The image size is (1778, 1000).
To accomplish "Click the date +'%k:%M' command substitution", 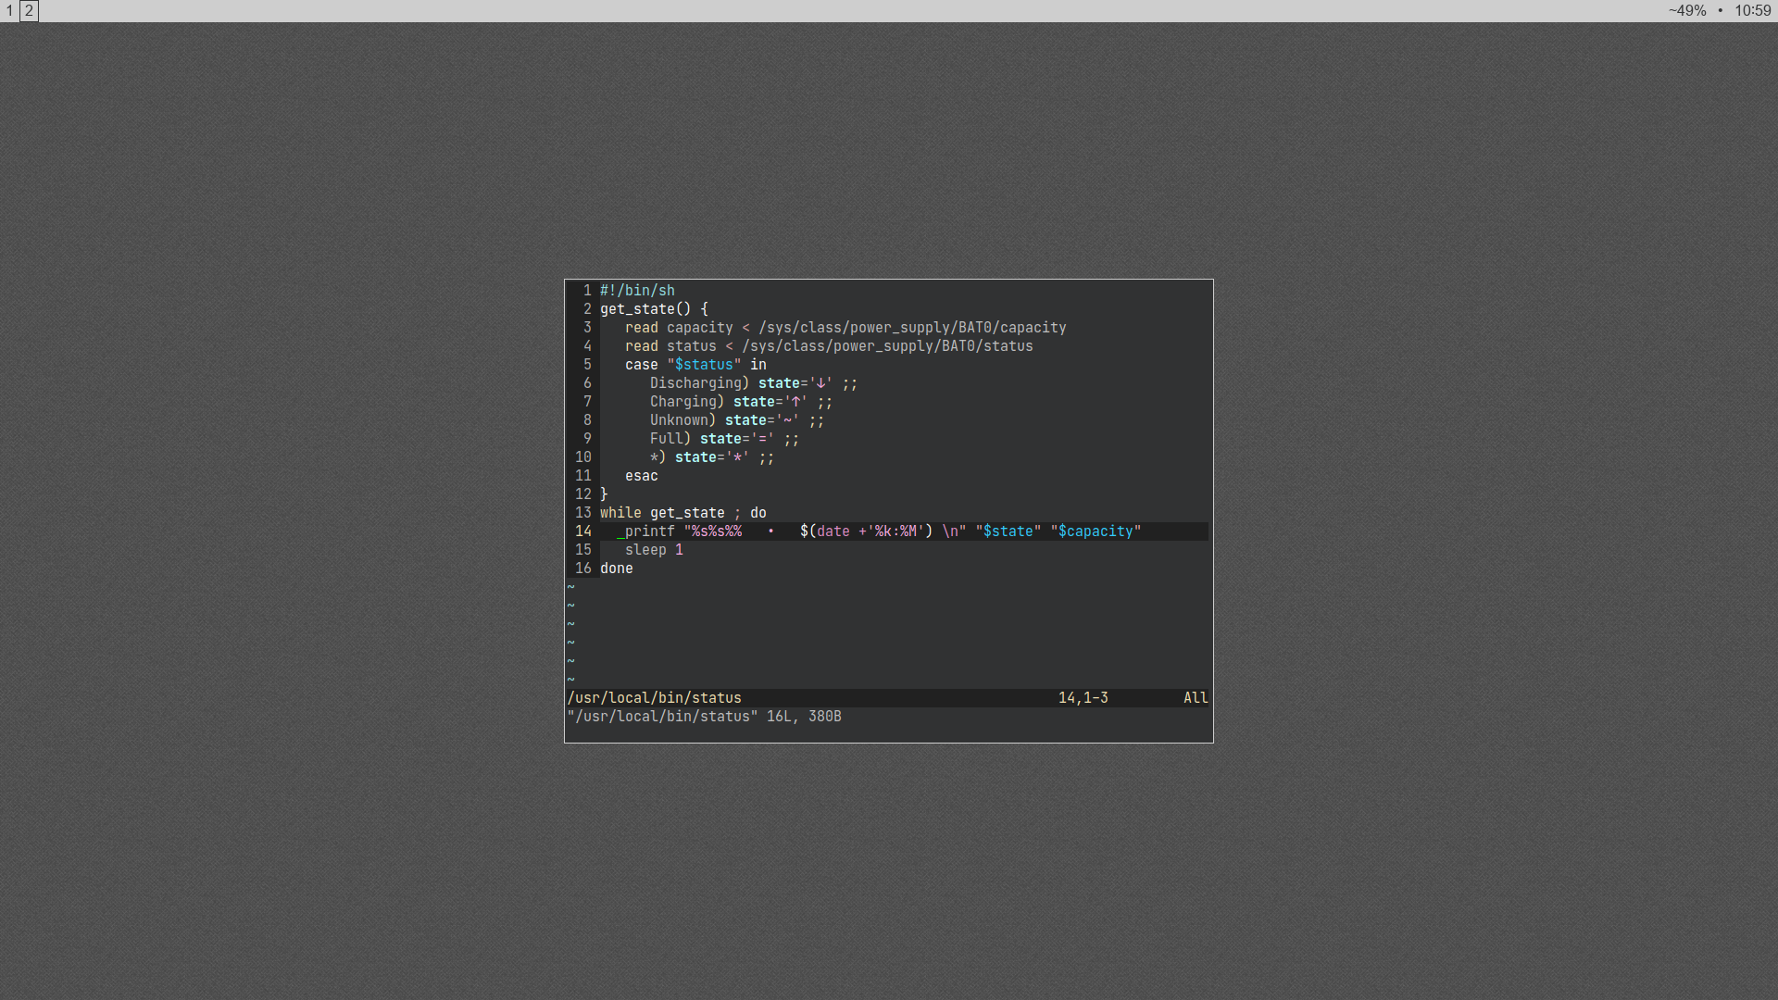I will click(866, 531).
